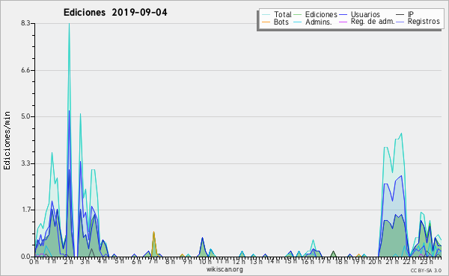This screenshot has width=449, height=276.
Task: Click the 'Bots' legend label
Action: click(281, 22)
